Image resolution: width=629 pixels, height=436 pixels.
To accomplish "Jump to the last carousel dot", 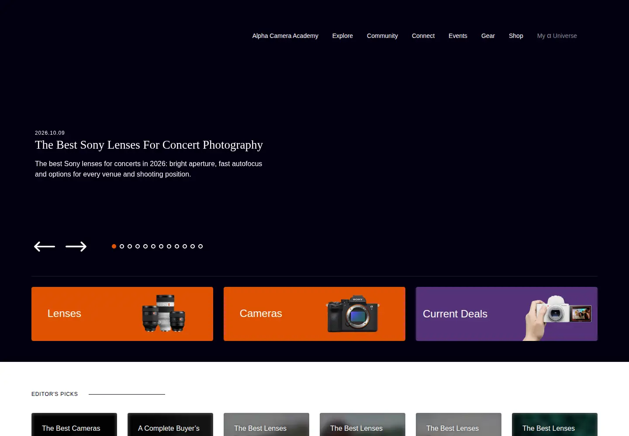I will click(200, 246).
